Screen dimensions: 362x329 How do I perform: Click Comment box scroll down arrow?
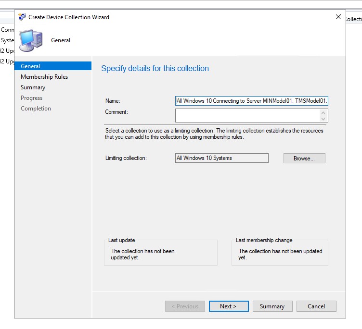(x=323, y=119)
